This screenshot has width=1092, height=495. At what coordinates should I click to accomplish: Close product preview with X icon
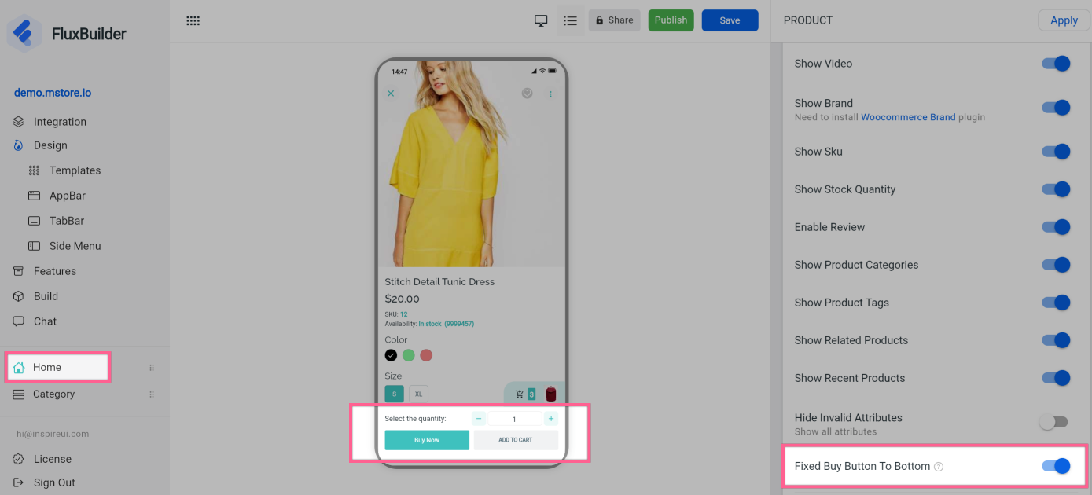pos(391,93)
